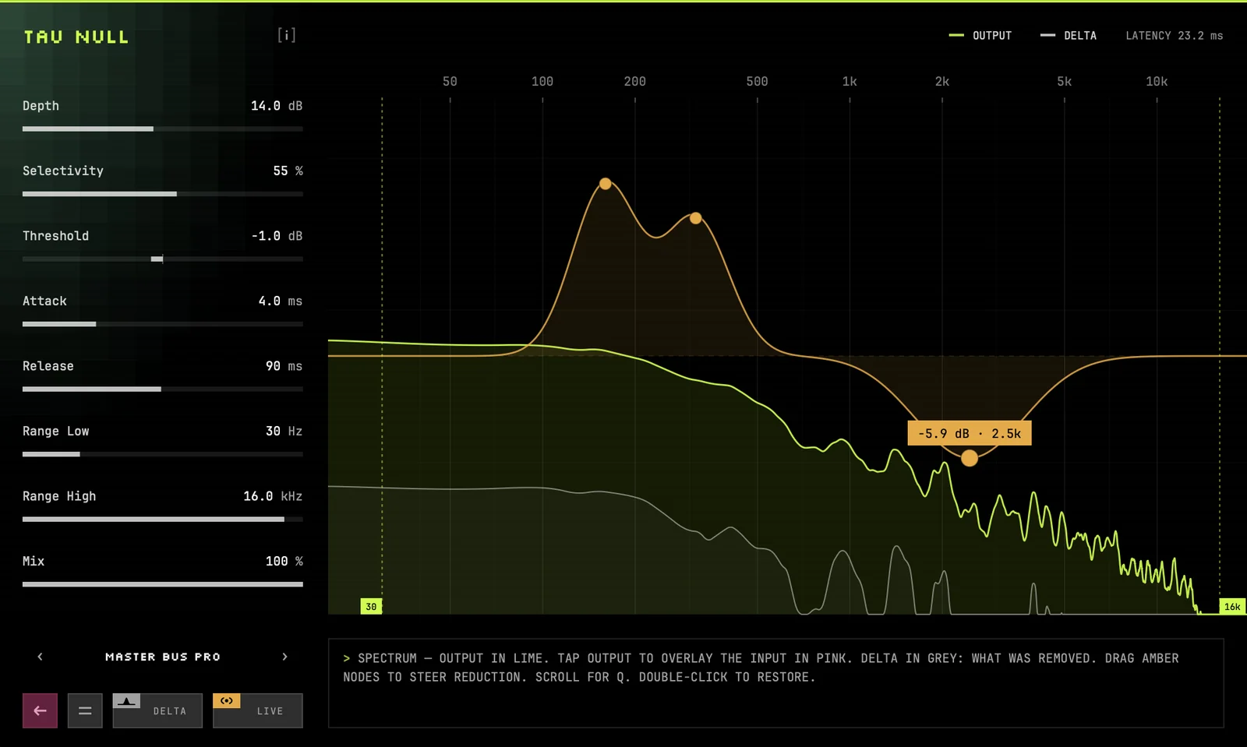
Task: Click the Range High value 16.0 kHz
Action: (273, 496)
